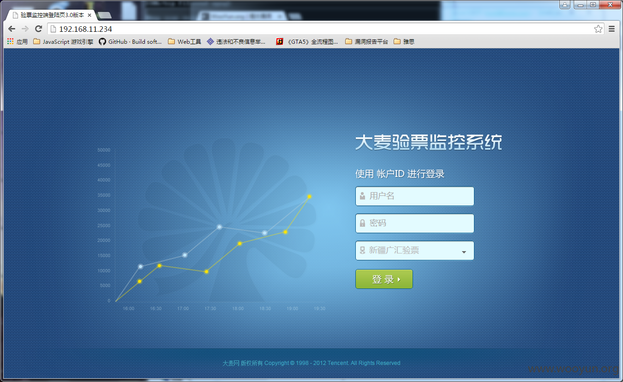
Task: Reload the page with refresh icon
Action: 39,29
